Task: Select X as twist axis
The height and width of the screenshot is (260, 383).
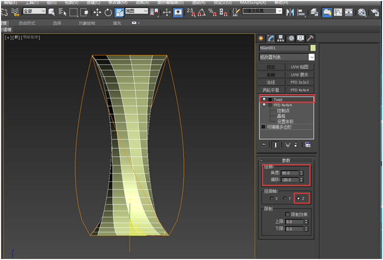Action: (x=271, y=199)
